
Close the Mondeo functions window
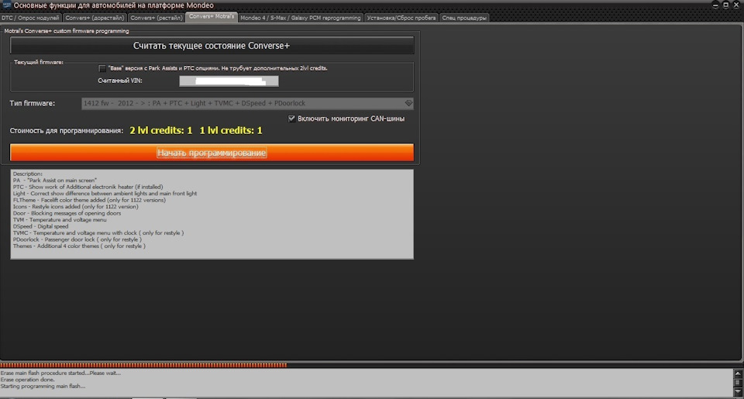tap(736, 5)
